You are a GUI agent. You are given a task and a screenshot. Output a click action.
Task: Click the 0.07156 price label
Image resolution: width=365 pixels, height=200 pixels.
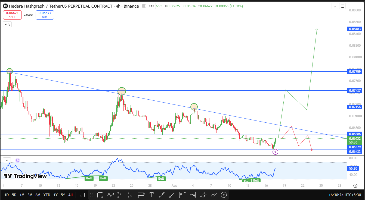pos(355,107)
